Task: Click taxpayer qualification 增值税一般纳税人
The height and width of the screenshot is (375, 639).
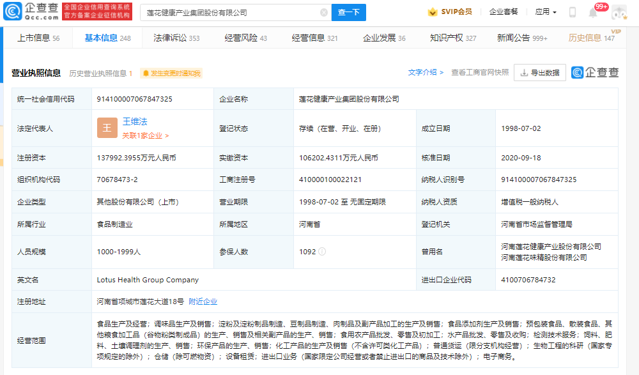Action: [x=530, y=202]
